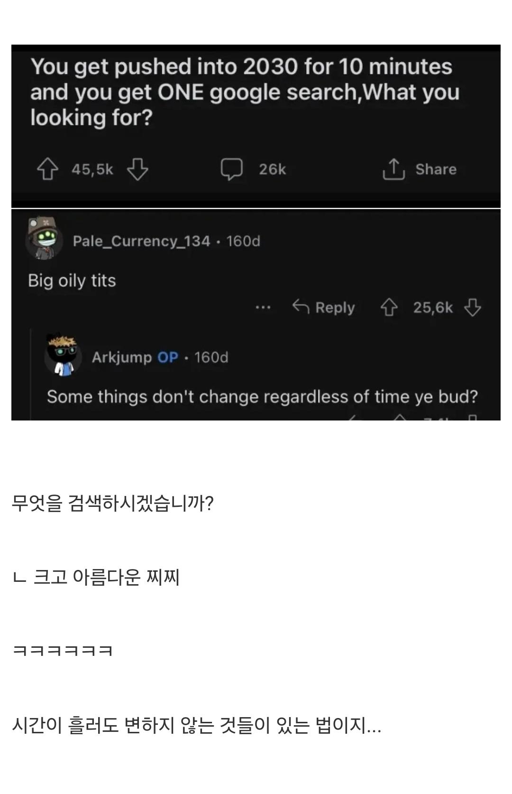The width and height of the screenshot is (512, 794).
Task: Upvote Pale_Currency_134's comment
Action: [389, 308]
